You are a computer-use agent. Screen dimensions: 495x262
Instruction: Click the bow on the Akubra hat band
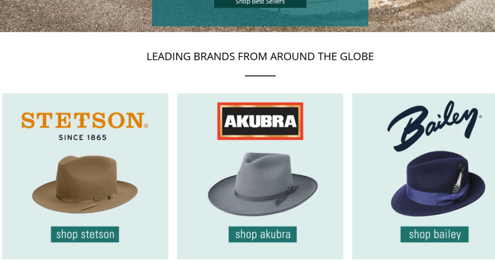pos(287,195)
